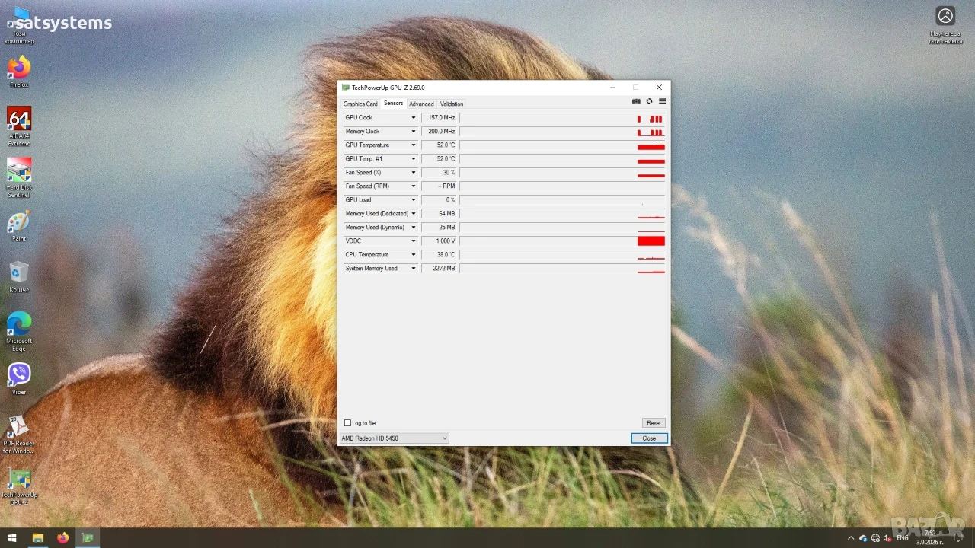Open the Hard Disk Sentinel desktop icon

point(19,178)
